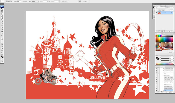Image resolution: width=175 pixels, height=103 pixels.
Task: Select the Shape tool
Action: click(x=2, y=44)
